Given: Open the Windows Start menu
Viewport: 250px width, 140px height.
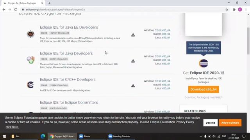Looking at the screenshot, I should (x=4, y=136).
